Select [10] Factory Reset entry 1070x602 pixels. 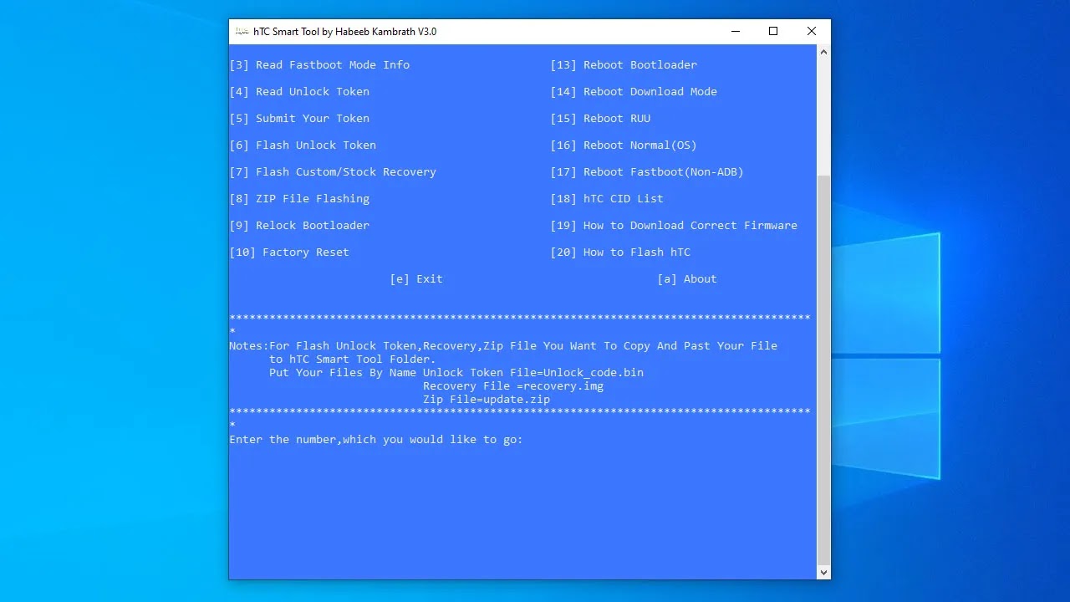pos(289,253)
